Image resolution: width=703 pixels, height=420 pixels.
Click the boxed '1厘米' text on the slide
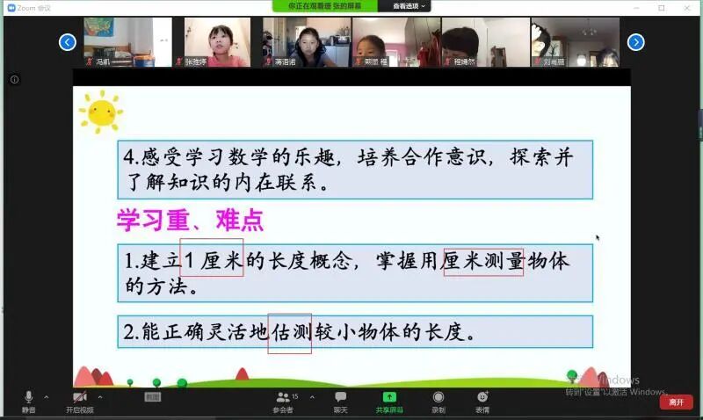(x=212, y=257)
